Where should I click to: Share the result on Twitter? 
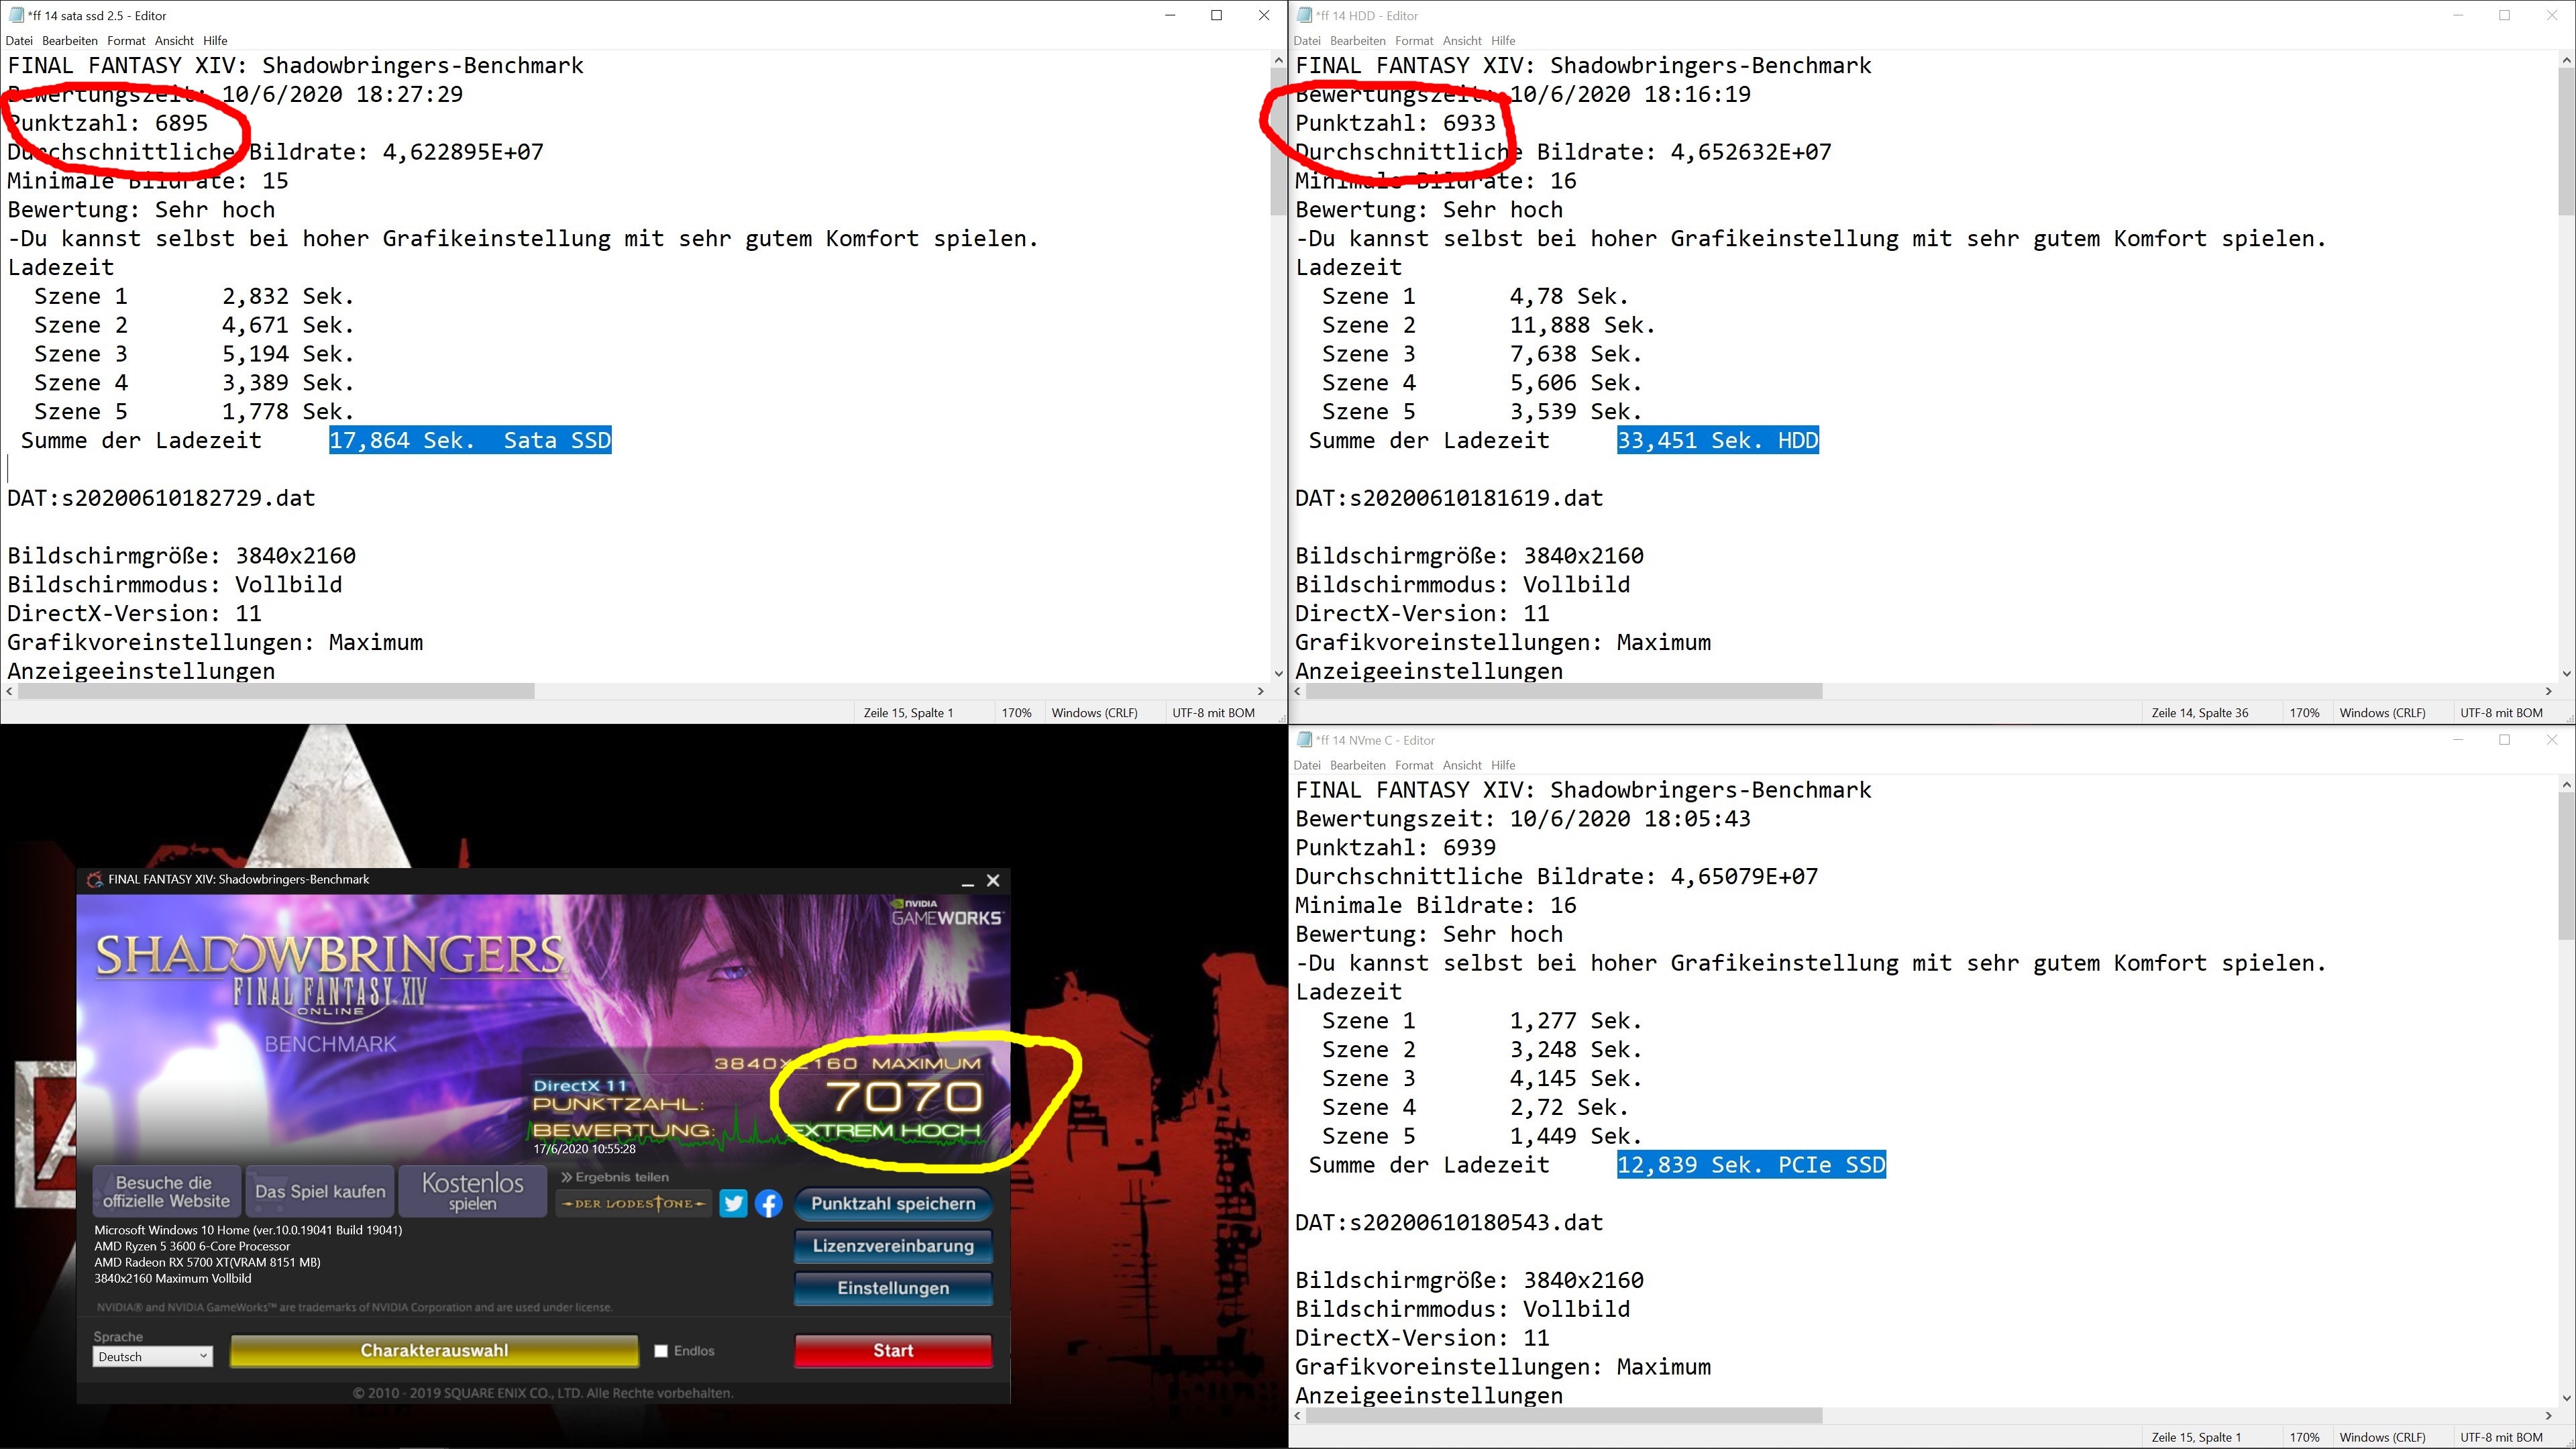pyautogui.click(x=733, y=1203)
